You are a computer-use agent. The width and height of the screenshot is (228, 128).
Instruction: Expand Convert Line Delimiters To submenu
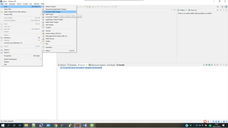tap(21, 43)
